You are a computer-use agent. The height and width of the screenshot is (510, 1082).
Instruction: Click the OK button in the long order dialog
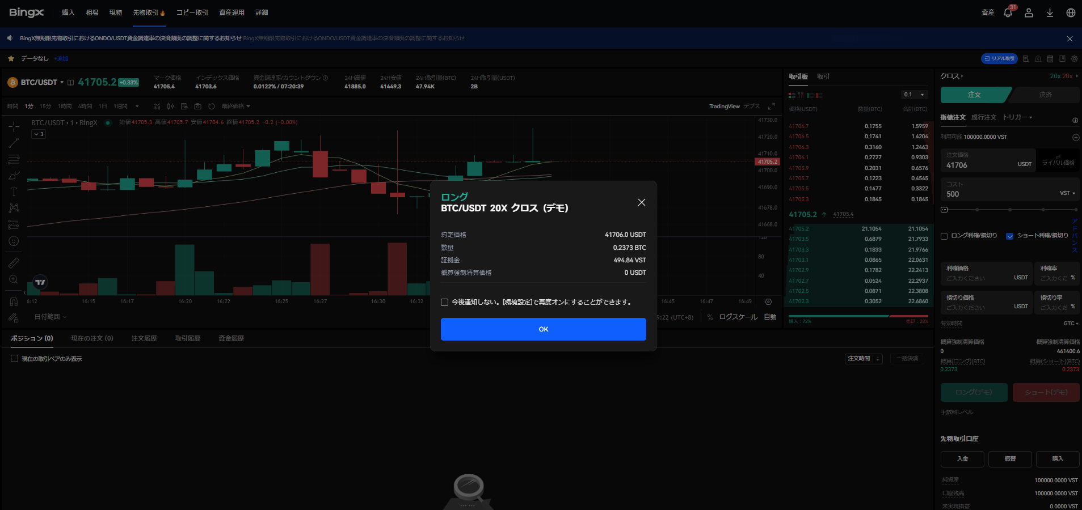coord(543,329)
